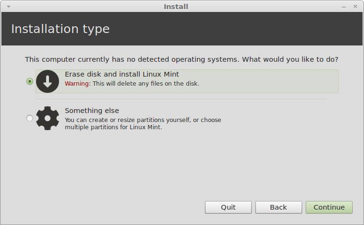The height and width of the screenshot is (225, 364).
Task: Open the window menu arrow in title bar
Action: [x=9, y=7]
